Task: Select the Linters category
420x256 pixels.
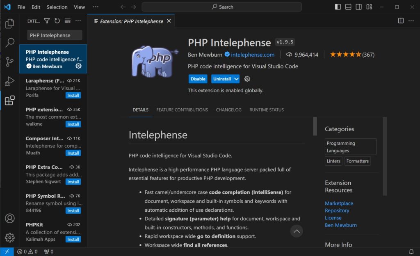Action: [333, 161]
